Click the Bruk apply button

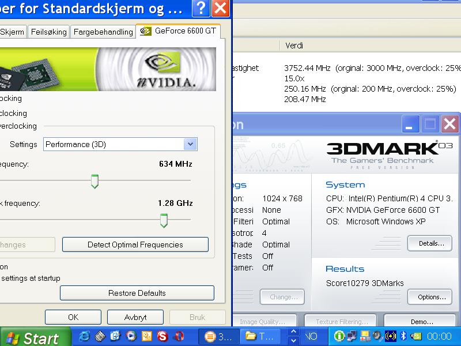(197, 317)
